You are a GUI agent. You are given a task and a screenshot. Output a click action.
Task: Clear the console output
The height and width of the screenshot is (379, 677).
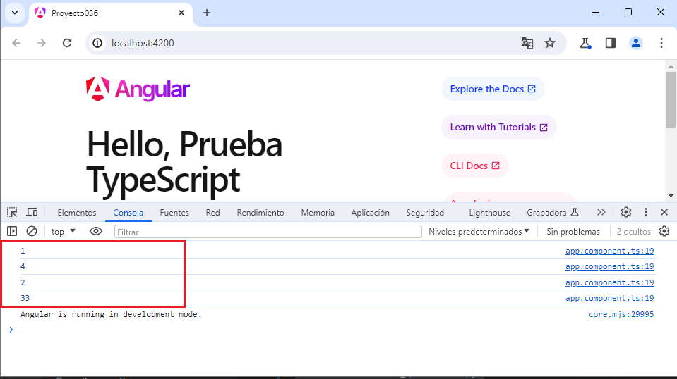[32, 231]
